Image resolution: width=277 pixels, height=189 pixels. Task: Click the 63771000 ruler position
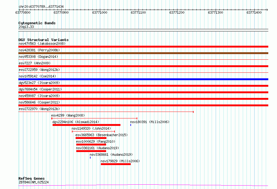(100, 12)
